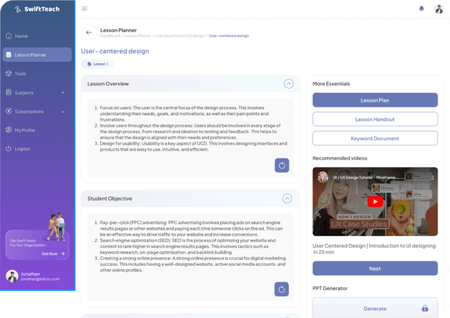Viewport: 450px width, 318px height.
Task: Open the video's three-dot options menu
Action: pos(432,177)
